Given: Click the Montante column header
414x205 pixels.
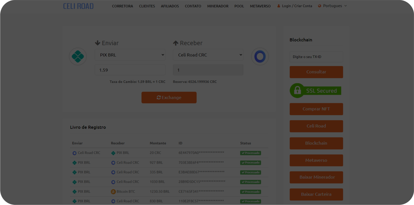Looking at the screenshot, I should pyautogui.click(x=158, y=143).
